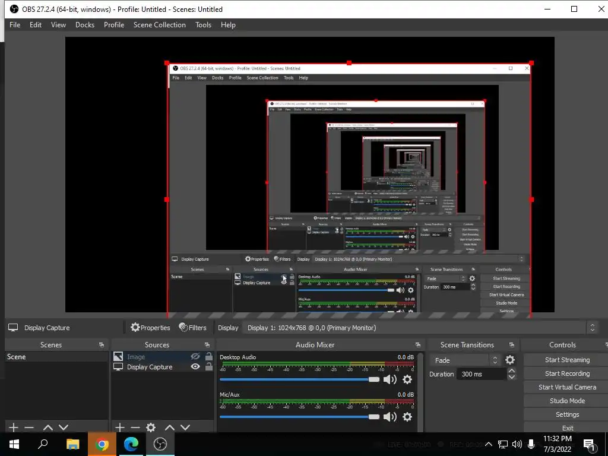Remove selected scene with minus icon

pos(29,427)
